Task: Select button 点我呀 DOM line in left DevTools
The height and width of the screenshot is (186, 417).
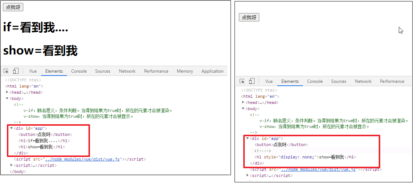Action: [45, 134]
